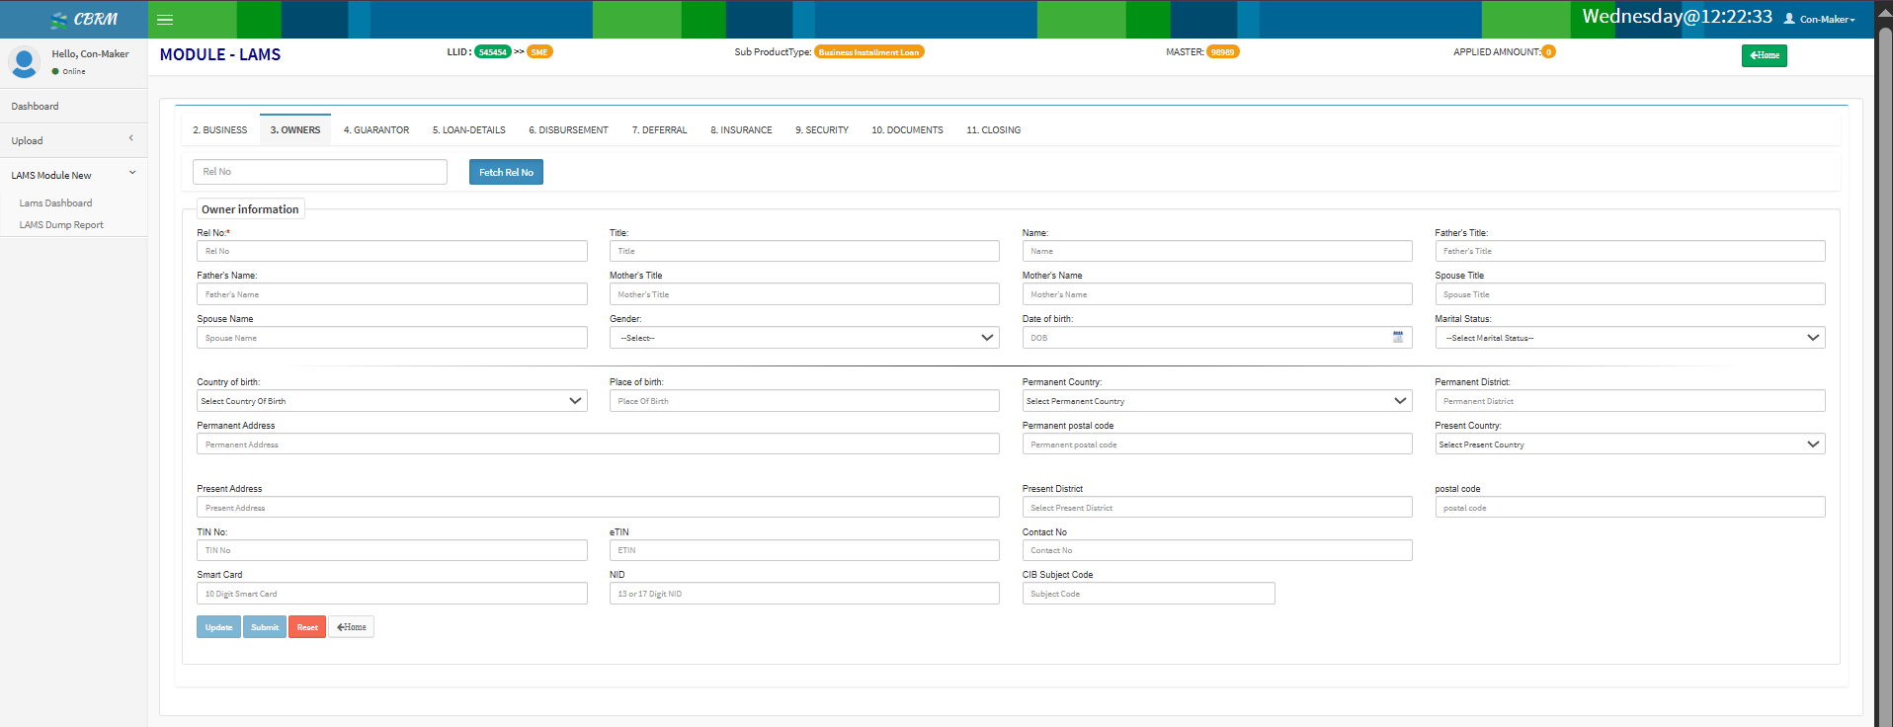Screen dimensions: 1893x727
Task: Click the hamburger menu icon in header
Action: tap(165, 20)
